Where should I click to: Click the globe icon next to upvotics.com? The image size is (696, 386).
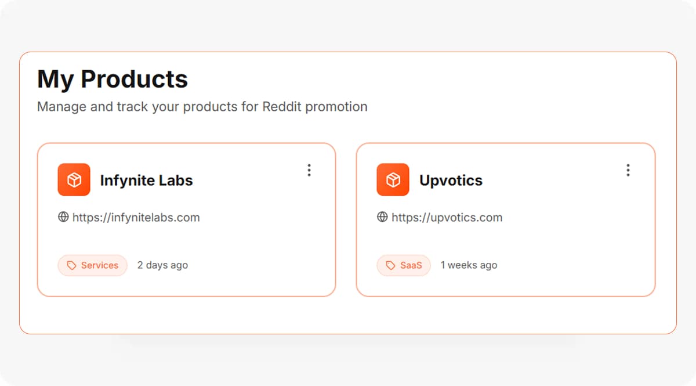pos(382,217)
